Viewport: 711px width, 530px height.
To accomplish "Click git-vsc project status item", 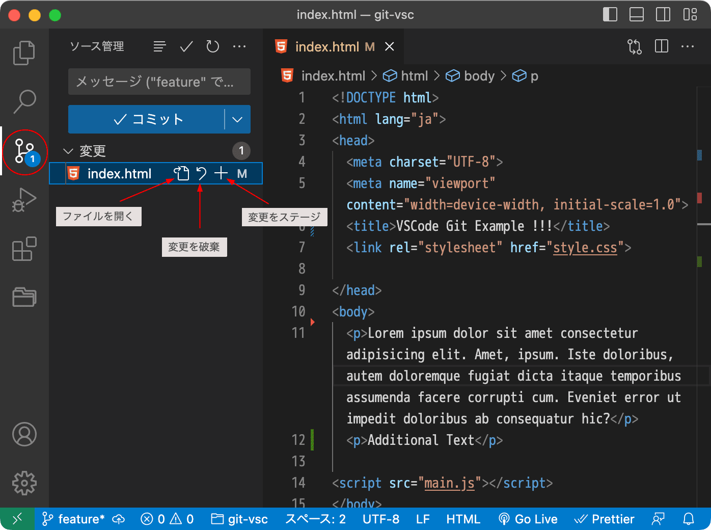I will 239,519.
